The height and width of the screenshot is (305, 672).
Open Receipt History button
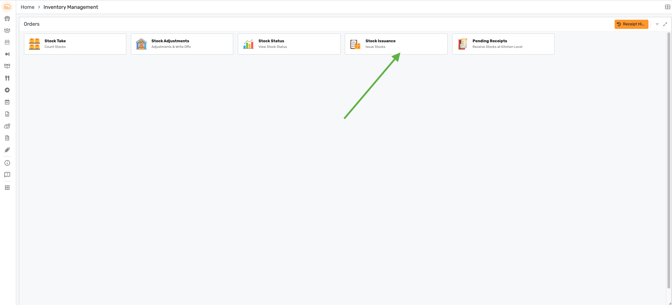tap(631, 24)
